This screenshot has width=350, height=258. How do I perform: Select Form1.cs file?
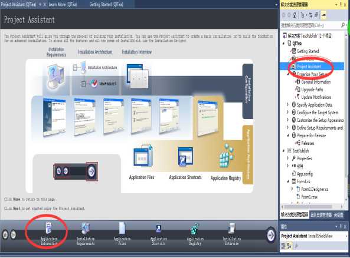coord(303,181)
